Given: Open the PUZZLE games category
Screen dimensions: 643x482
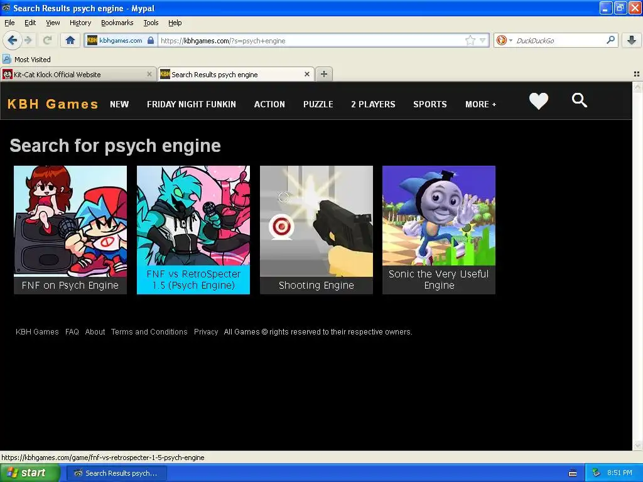Looking at the screenshot, I should 318,104.
